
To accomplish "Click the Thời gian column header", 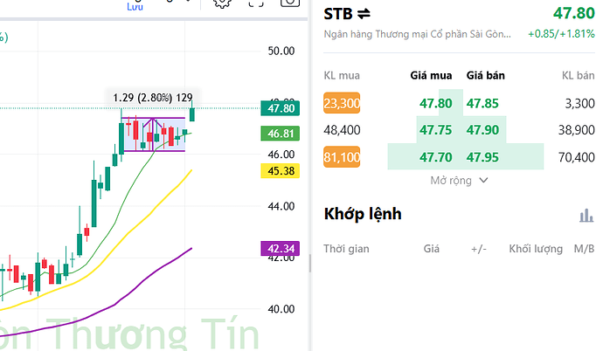I will [x=346, y=249].
